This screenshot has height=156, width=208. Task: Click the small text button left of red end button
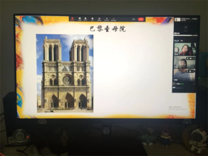point(134,19)
